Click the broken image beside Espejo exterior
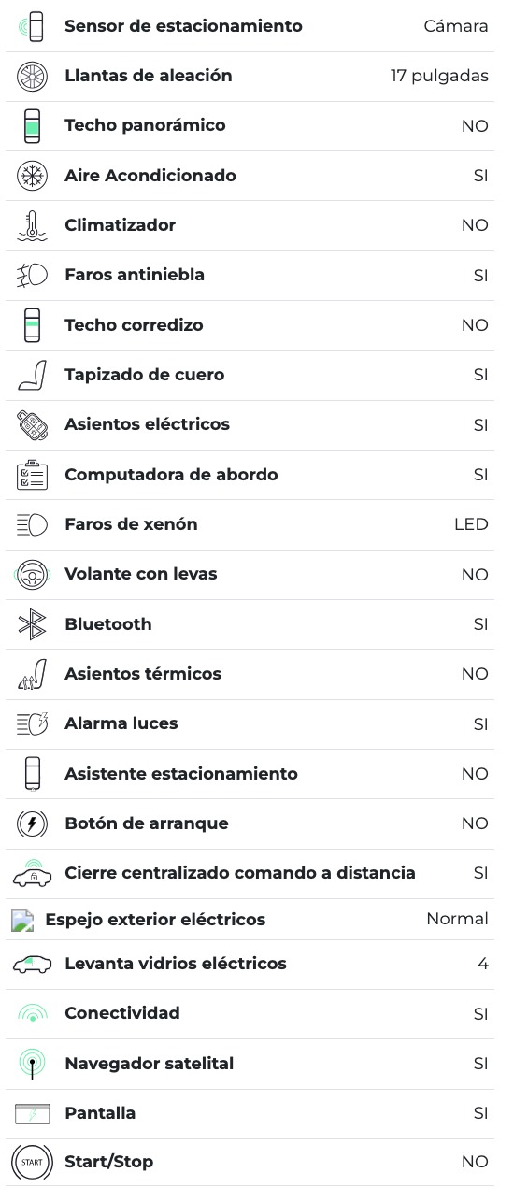Viewport: 514px width, 1202px height. pyautogui.click(x=22, y=920)
